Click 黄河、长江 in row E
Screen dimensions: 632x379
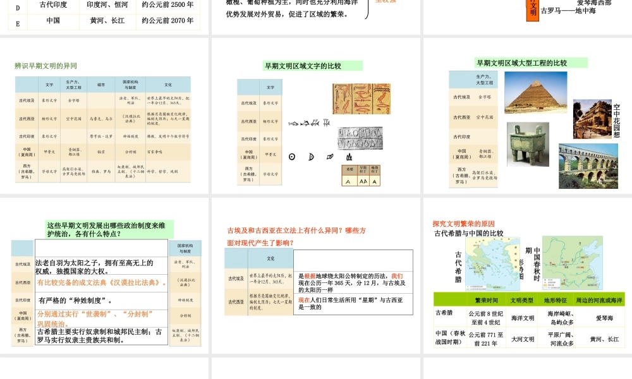(x=107, y=21)
